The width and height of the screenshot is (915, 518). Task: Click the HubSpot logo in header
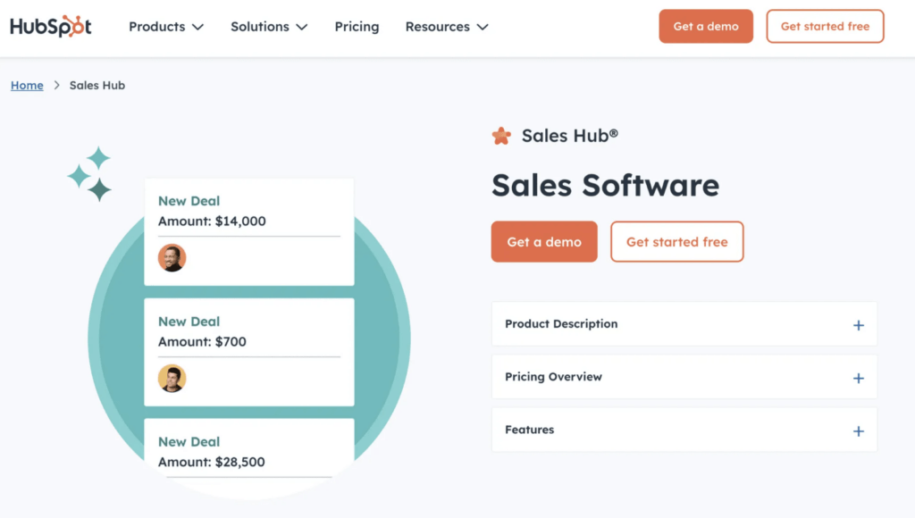point(50,27)
